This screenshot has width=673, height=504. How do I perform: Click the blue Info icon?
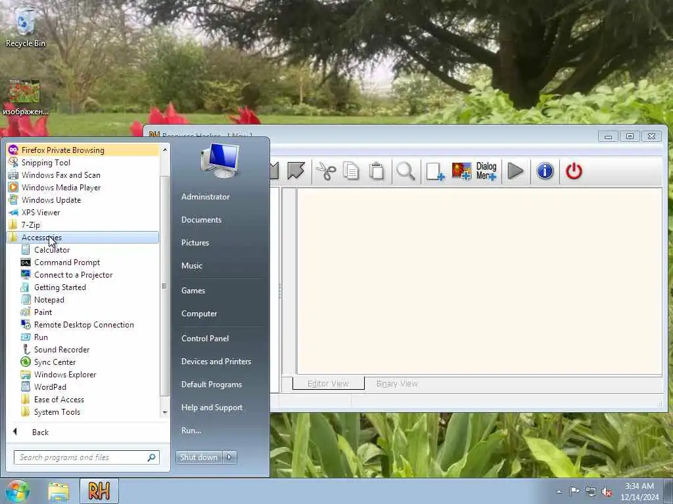point(545,171)
